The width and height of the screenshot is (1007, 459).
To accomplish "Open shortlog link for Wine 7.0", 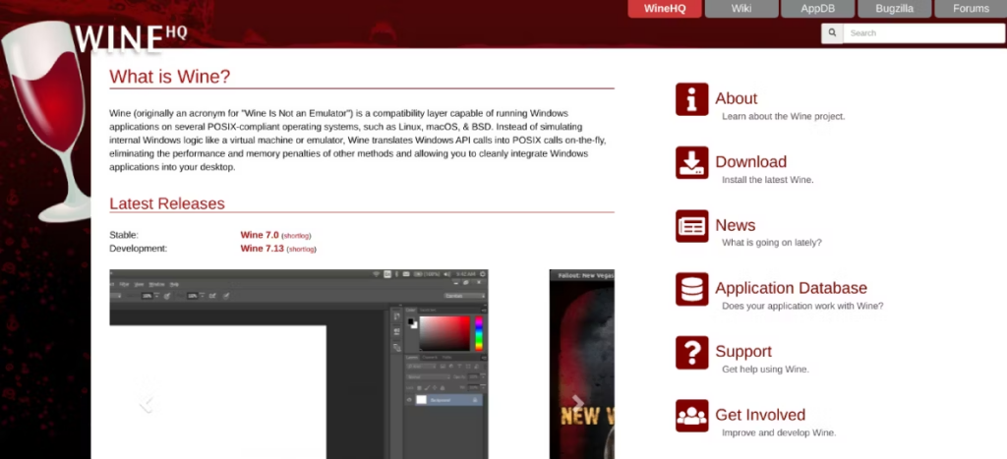I will (x=296, y=236).
